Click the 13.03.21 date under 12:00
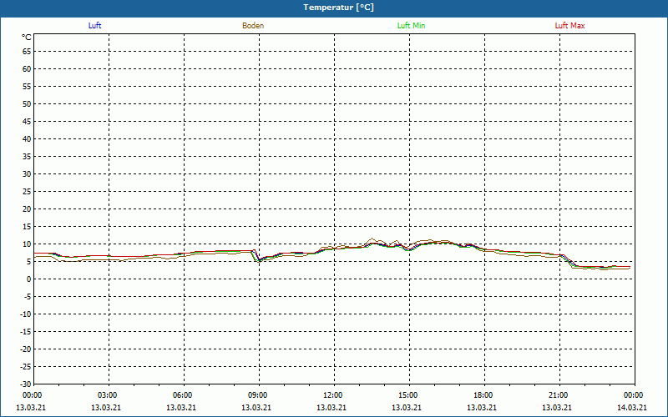Viewport: 668px width, 417px height. [x=331, y=407]
